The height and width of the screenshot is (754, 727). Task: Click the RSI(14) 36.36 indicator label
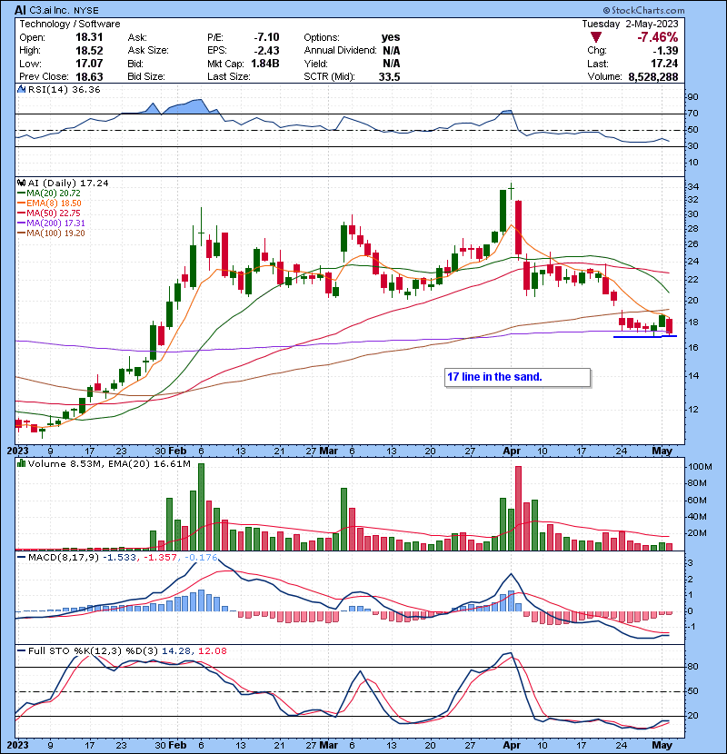click(64, 89)
